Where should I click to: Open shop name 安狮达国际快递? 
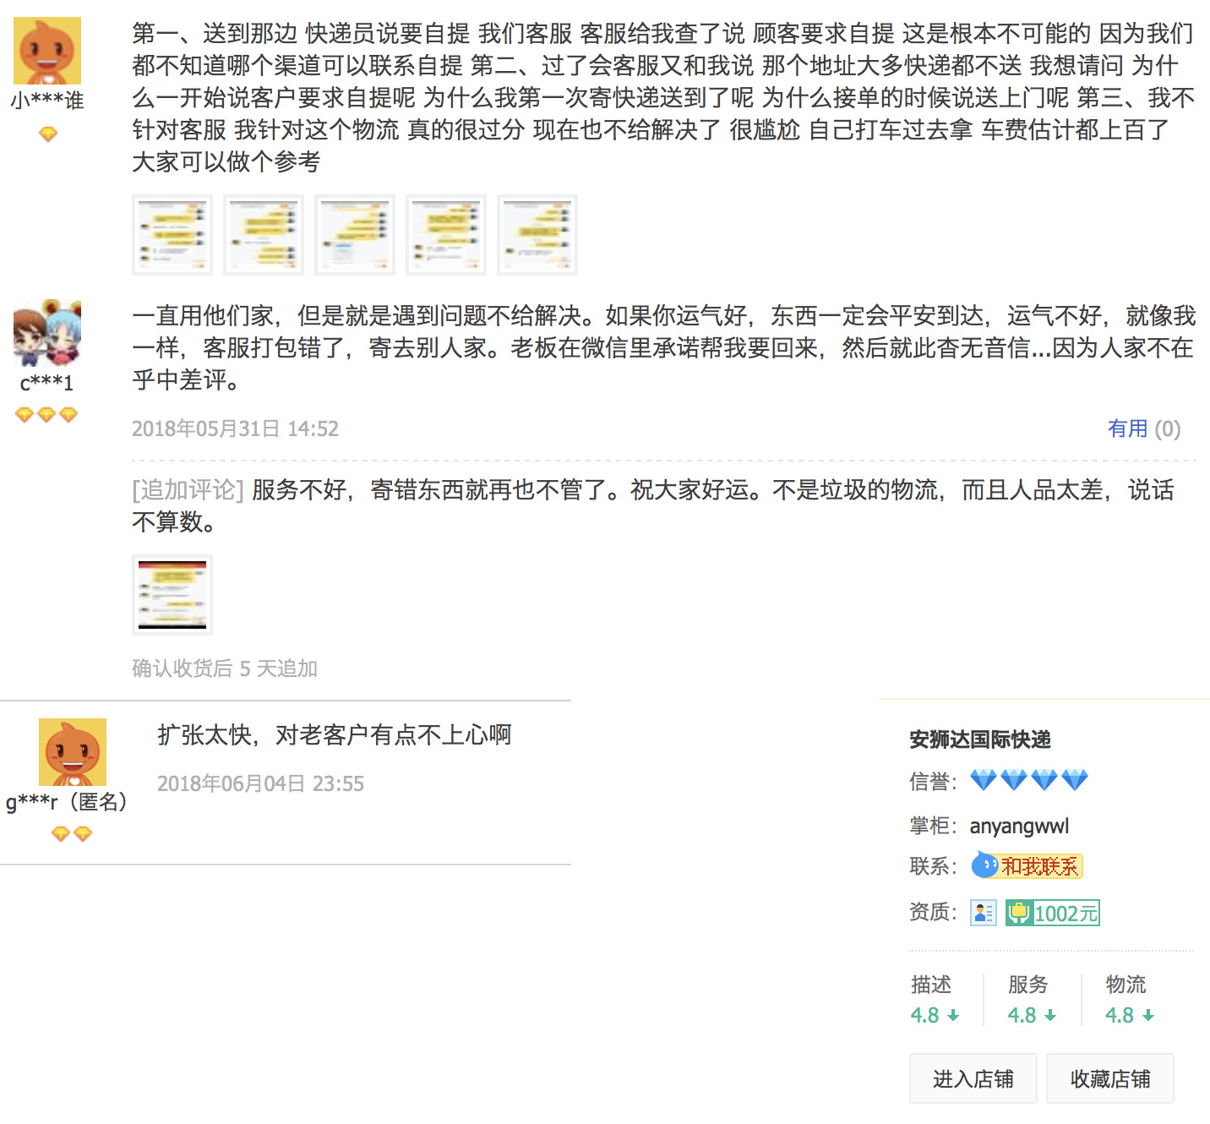tap(980, 739)
